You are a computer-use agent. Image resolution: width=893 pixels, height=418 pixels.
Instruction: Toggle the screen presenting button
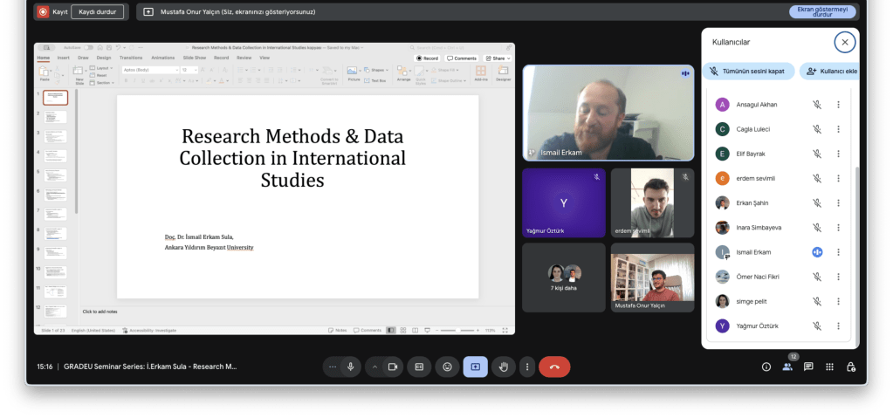click(475, 367)
